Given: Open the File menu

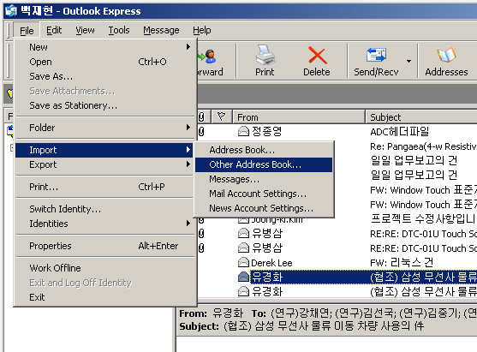Looking at the screenshot, I should click(x=27, y=31).
